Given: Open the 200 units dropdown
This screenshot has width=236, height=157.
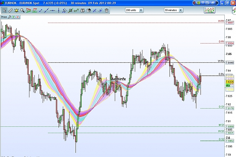Looking at the screenshot, I should coord(134,10).
